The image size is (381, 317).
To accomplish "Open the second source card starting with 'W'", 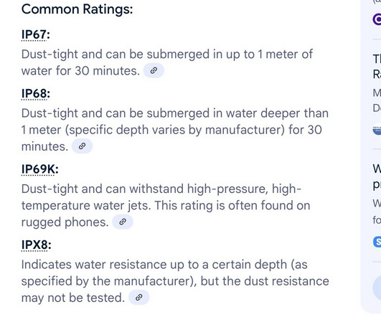I will [377, 206].
